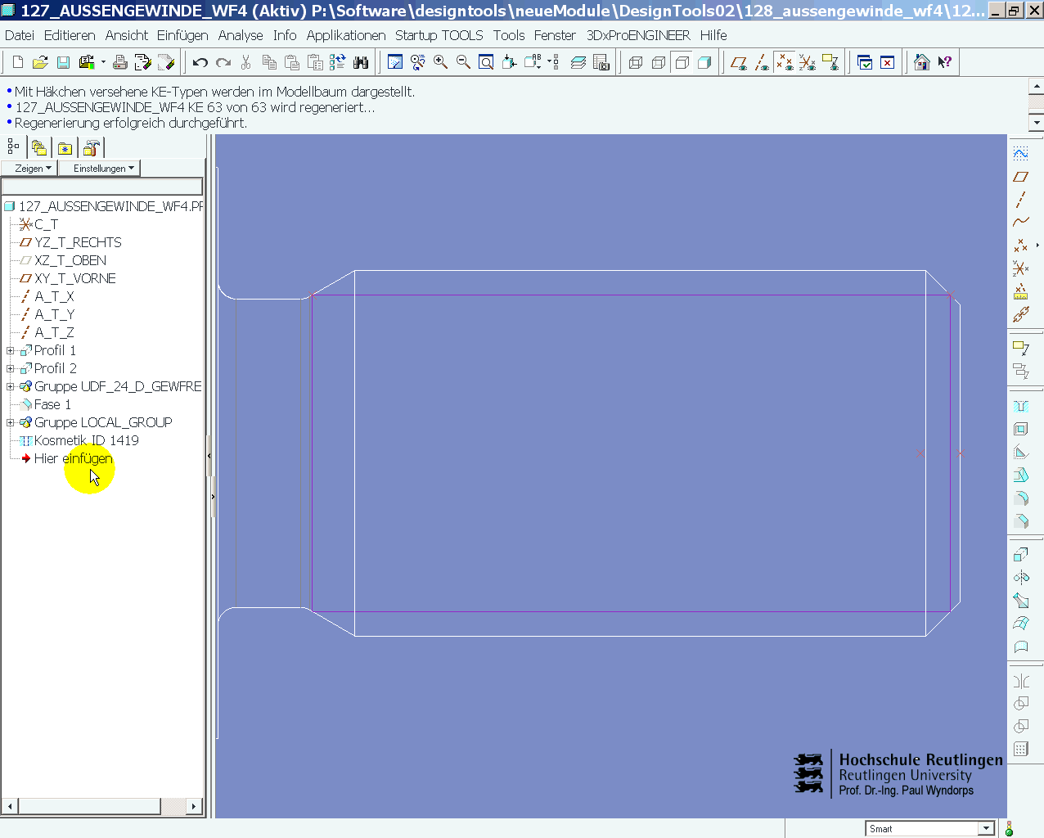
Task: Select the Datum Plane tool on right toolbar
Action: (1020, 177)
